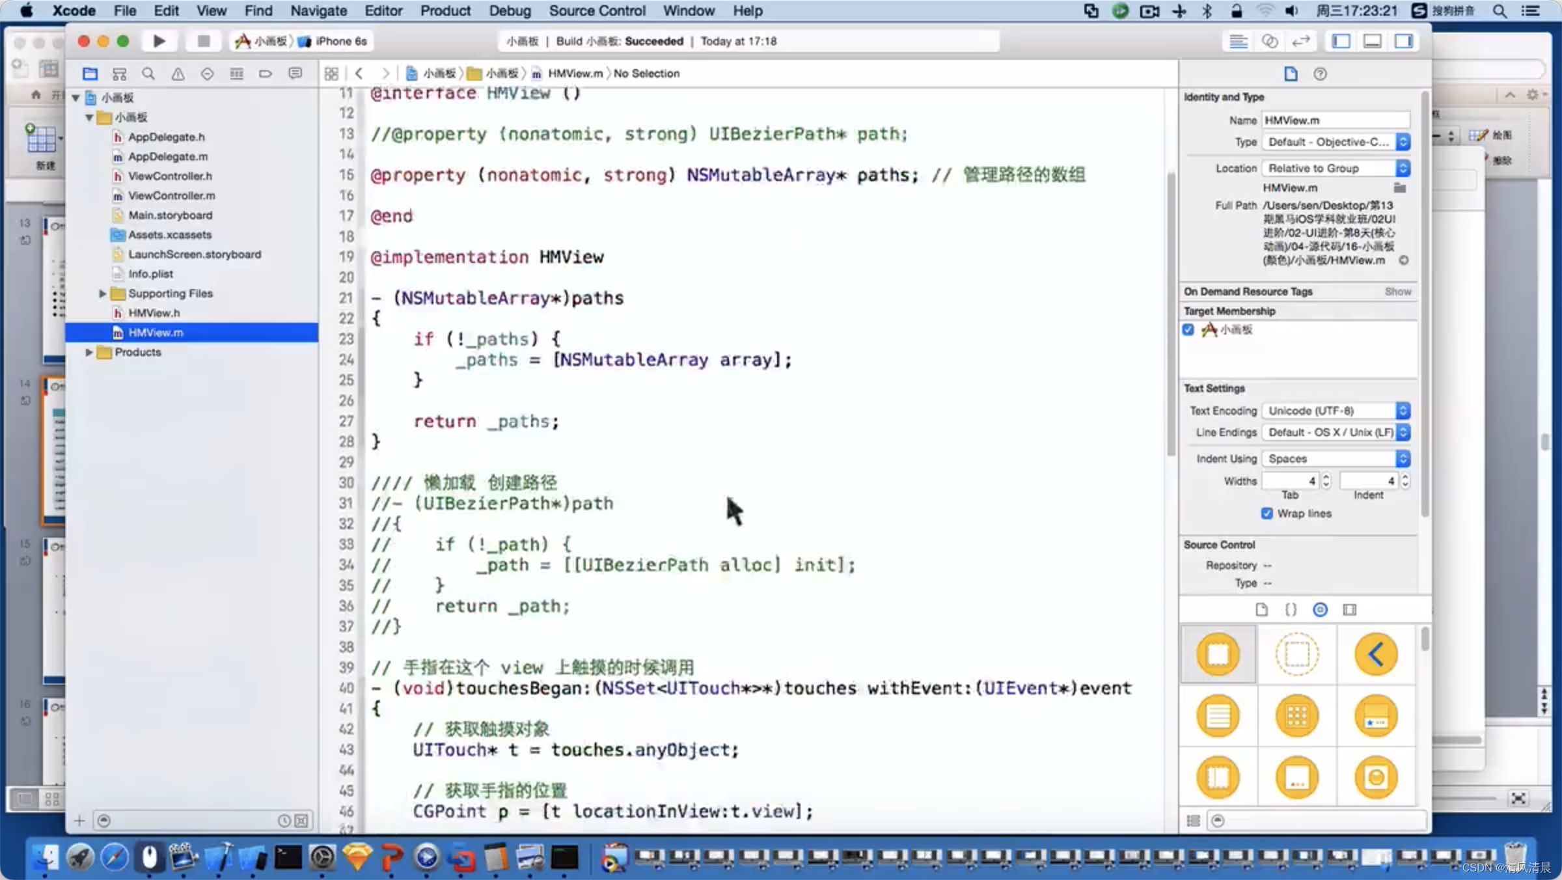Open the file Type dropdown

pyautogui.click(x=1336, y=141)
